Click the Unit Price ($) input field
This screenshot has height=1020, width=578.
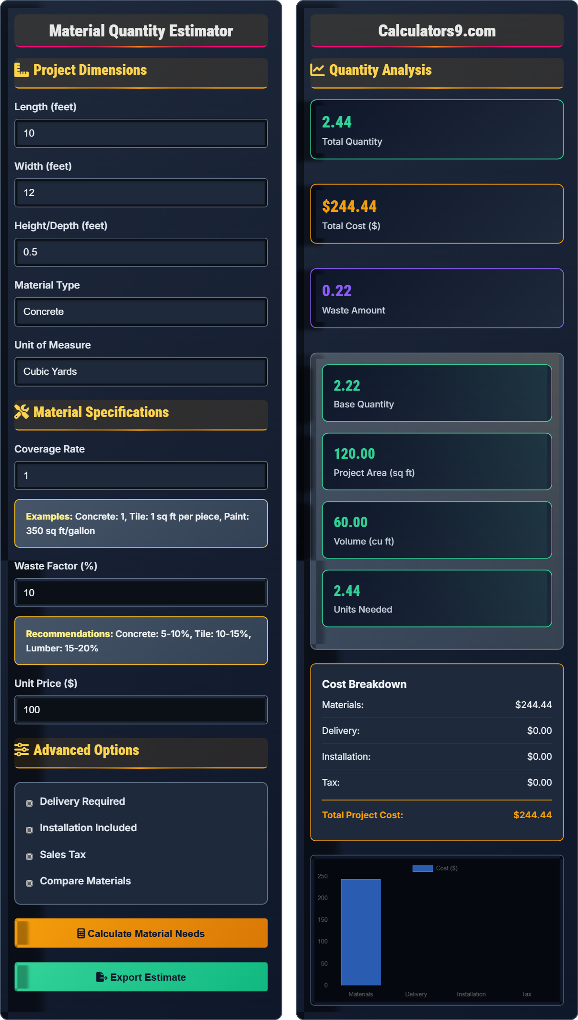tap(141, 710)
